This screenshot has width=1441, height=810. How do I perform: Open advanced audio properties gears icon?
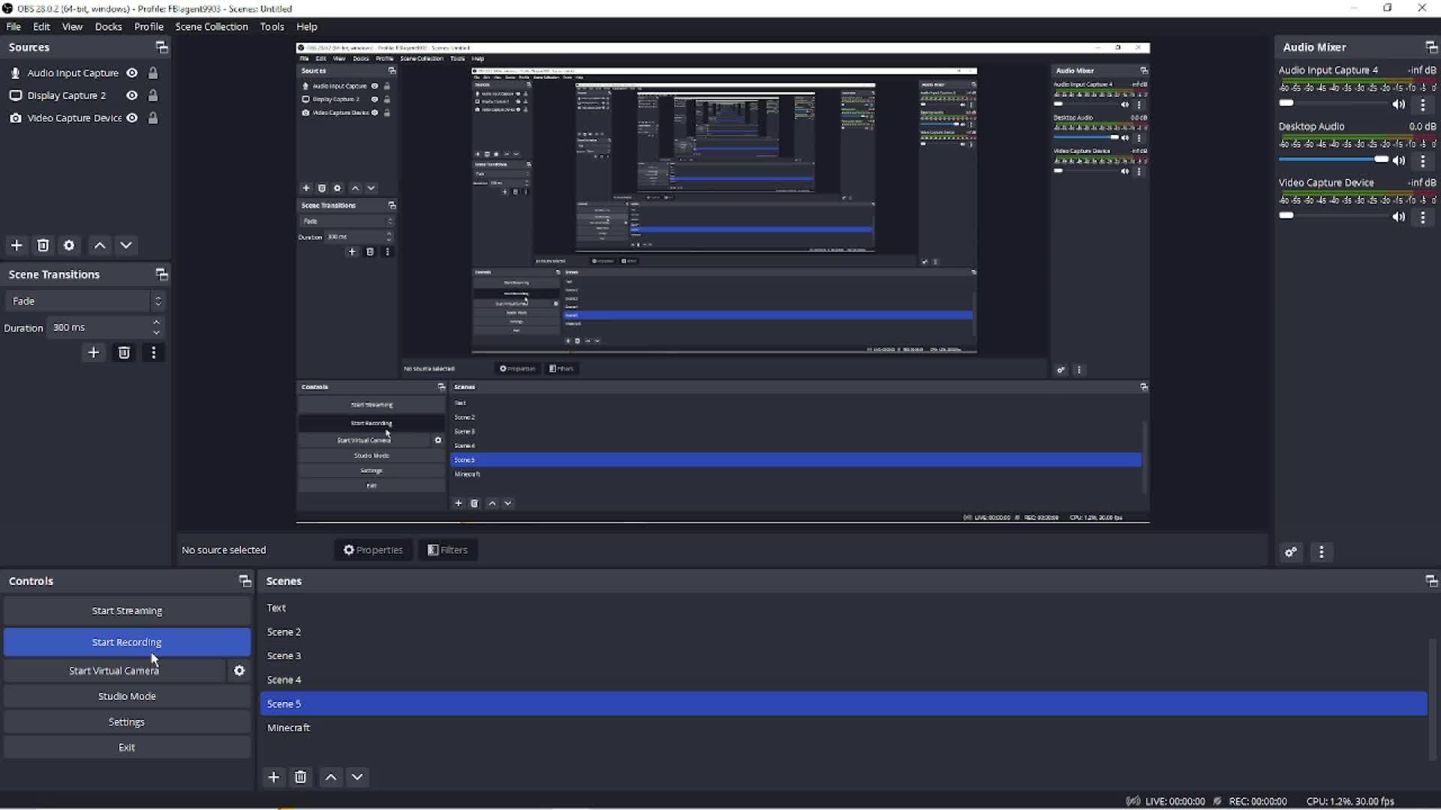(x=1291, y=552)
